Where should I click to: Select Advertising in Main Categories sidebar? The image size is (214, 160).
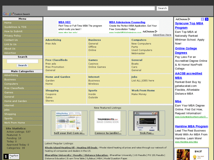coord(23,75)
